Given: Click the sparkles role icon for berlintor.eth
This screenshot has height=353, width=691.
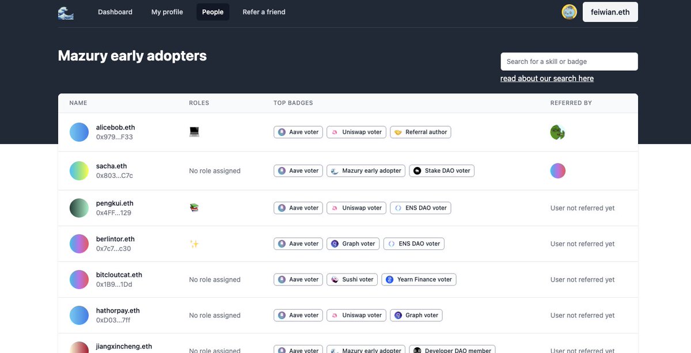Looking at the screenshot, I should tap(194, 244).
